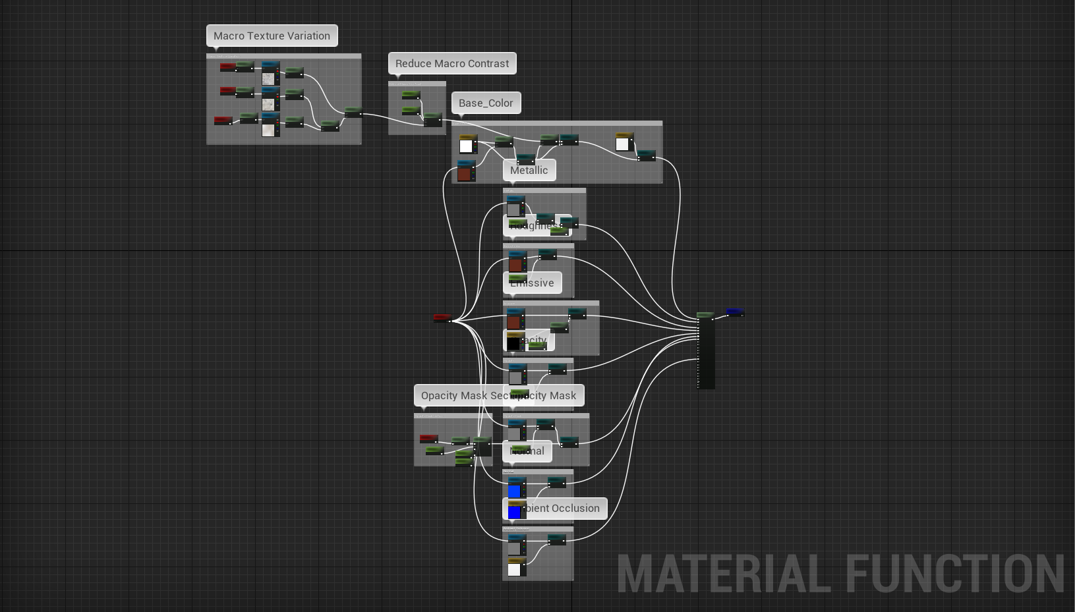Screen dimensions: 1075x612
Task: Select the red node in Opacity Mask Sec group
Action: pyautogui.click(x=428, y=438)
